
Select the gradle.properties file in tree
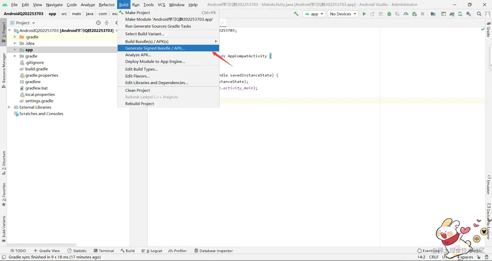click(42, 75)
